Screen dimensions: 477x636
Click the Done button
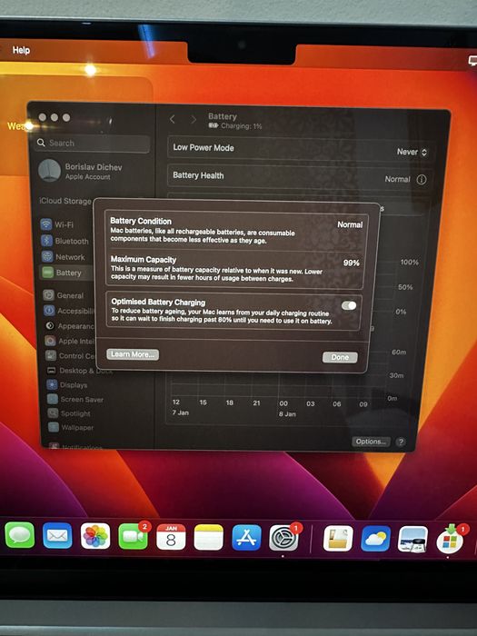[x=340, y=357]
